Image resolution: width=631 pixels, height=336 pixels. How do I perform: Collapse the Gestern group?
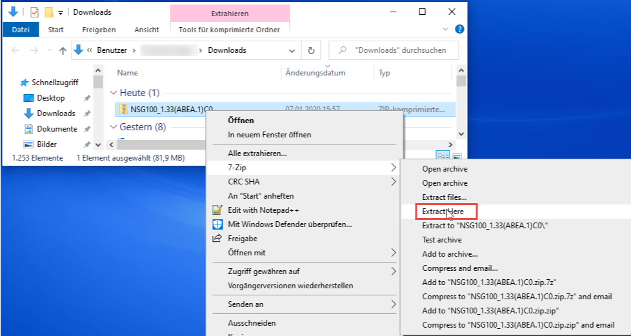pos(114,127)
